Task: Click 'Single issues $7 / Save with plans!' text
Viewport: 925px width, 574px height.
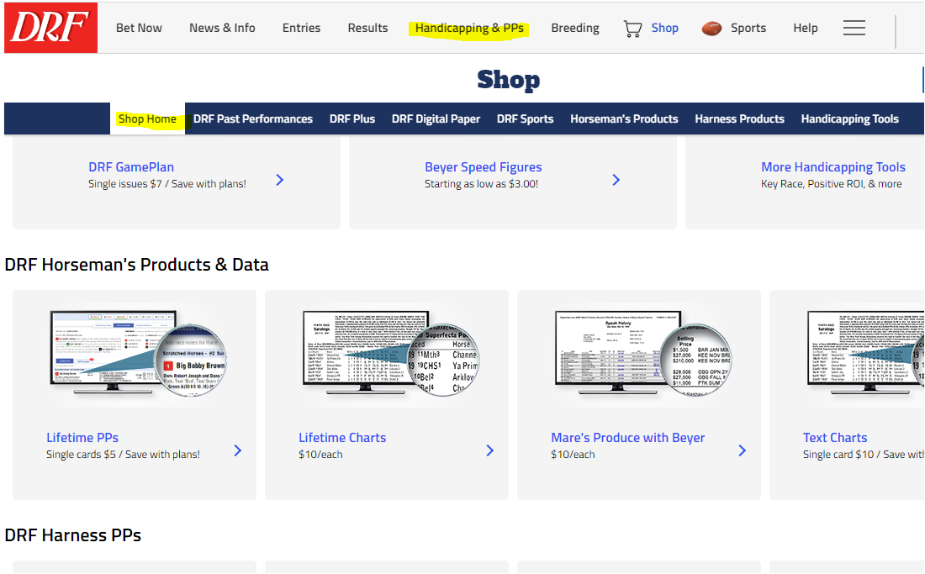Action: point(167,184)
